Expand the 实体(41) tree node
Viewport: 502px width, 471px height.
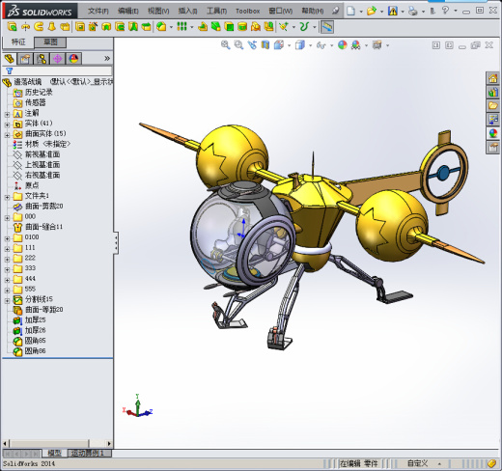tap(8, 125)
